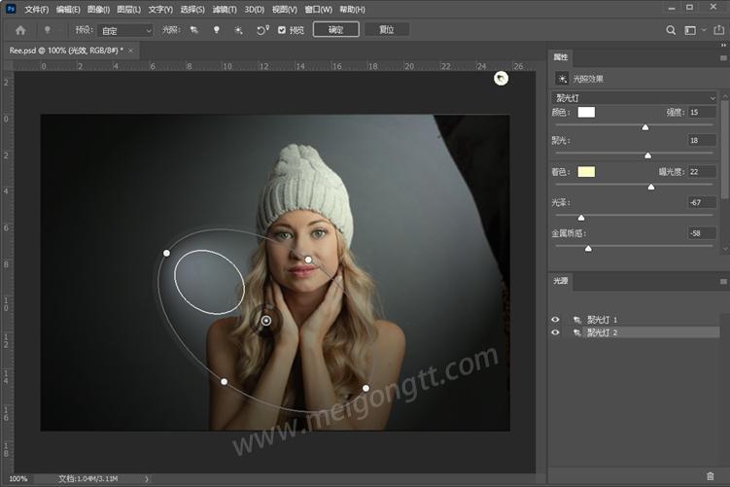Click the Home icon in options bar
This screenshot has width=730, height=487.
click(x=20, y=30)
